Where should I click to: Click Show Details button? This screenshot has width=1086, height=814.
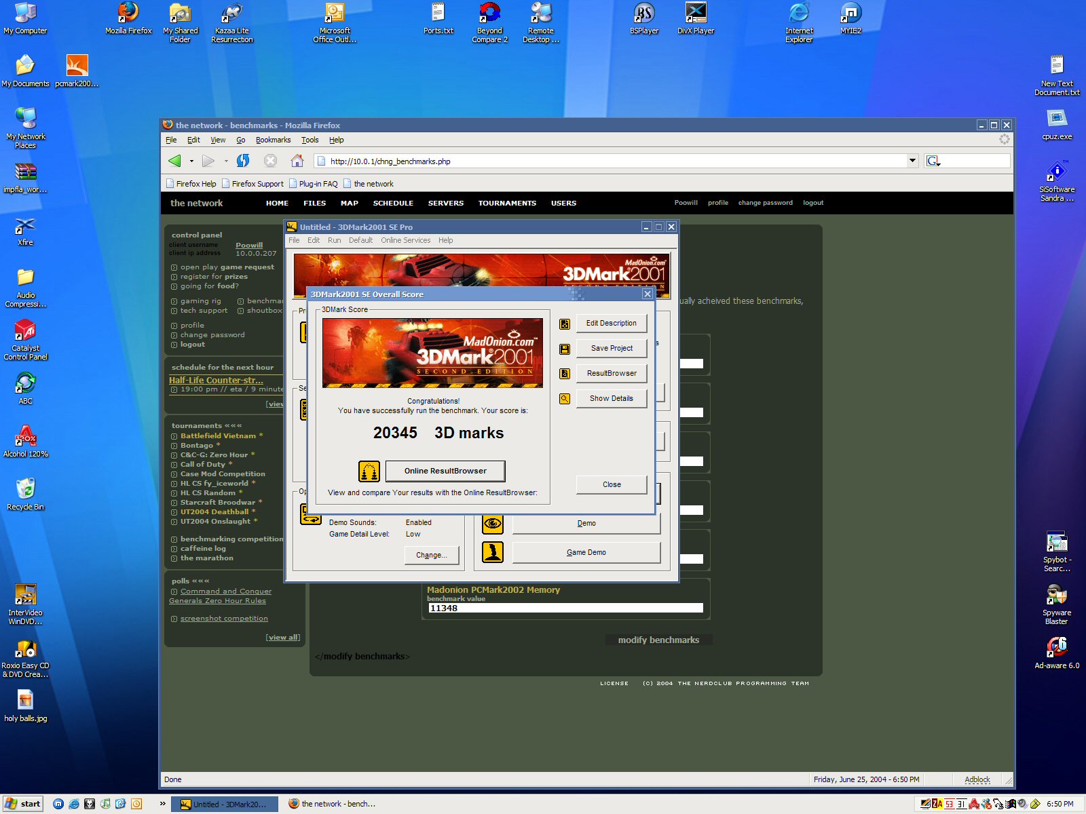point(612,399)
